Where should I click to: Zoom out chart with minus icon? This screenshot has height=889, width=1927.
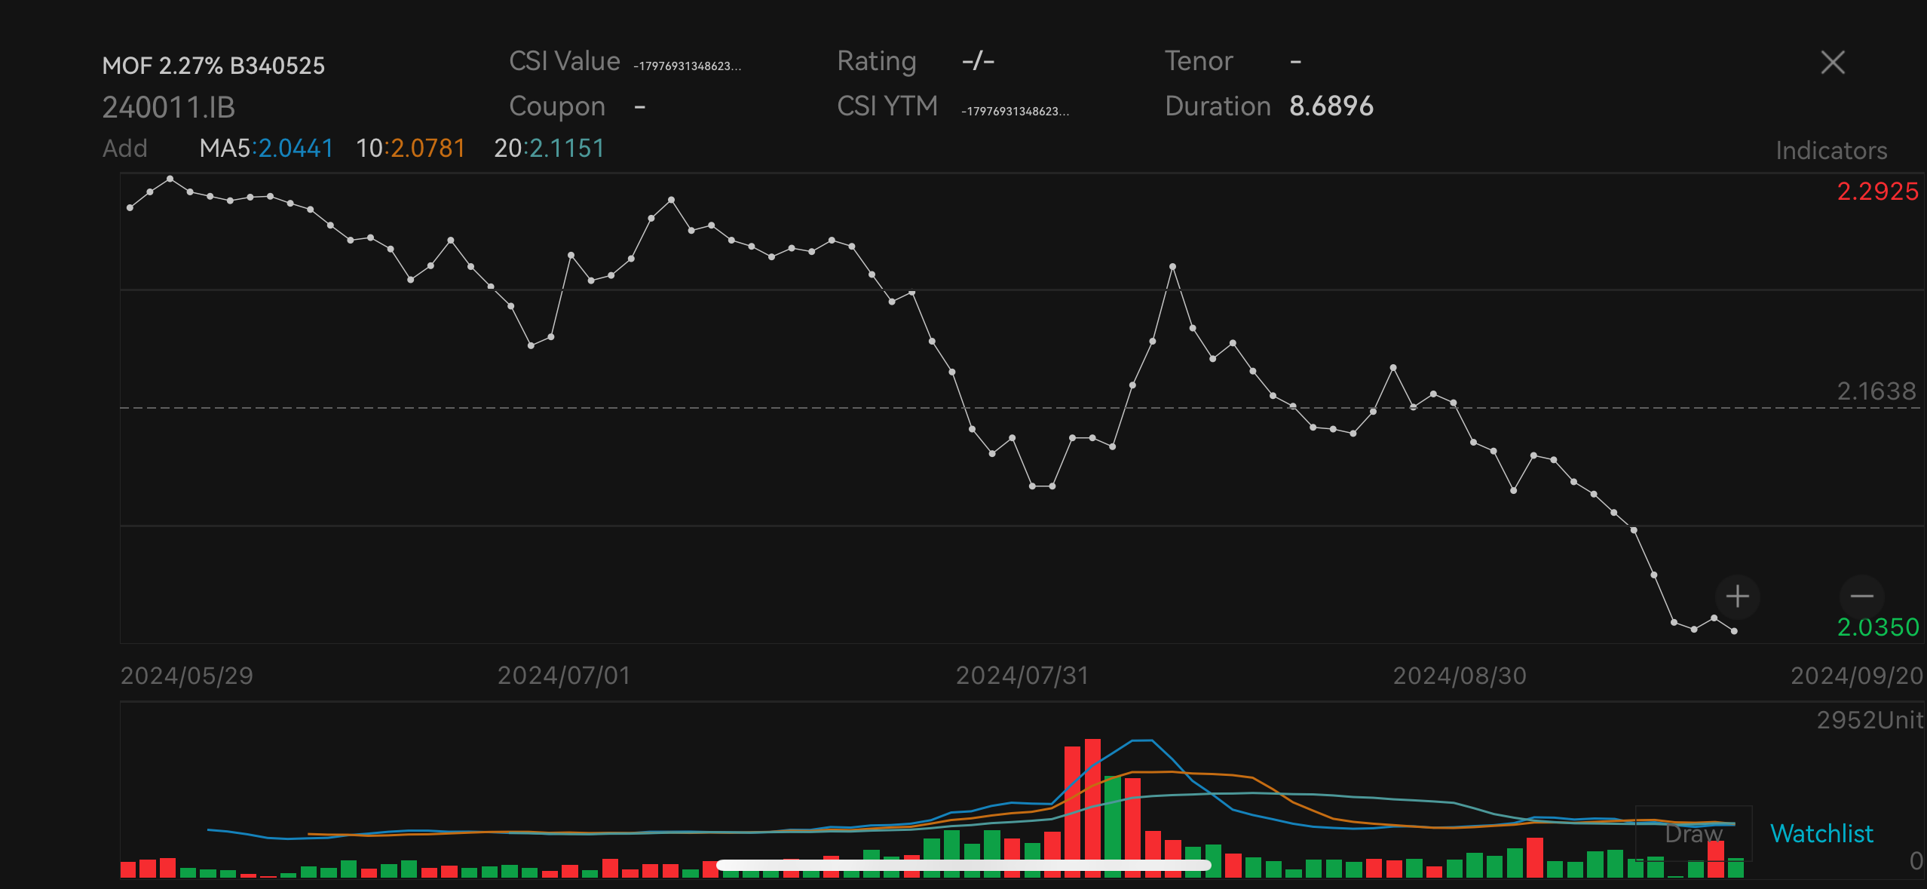[x=1861, y=596]
